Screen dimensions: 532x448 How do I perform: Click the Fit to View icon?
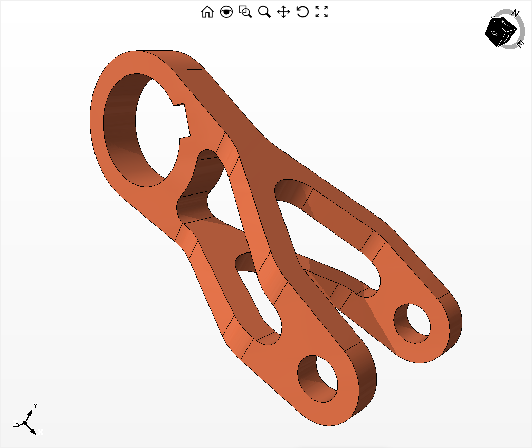click(x=321, y=13)
